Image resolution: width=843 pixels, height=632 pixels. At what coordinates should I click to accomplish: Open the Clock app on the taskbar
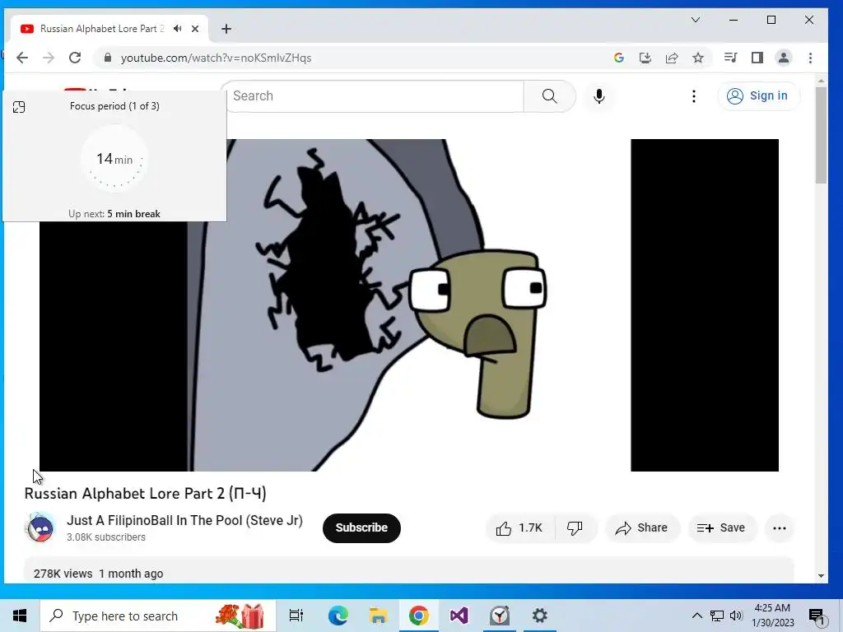[x=500, y=616]
